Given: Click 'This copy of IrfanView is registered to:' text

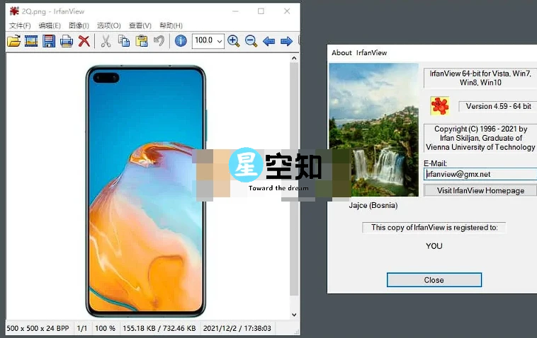Looking at the screenshot, I should pyautogui.click(x=434, y=227).
